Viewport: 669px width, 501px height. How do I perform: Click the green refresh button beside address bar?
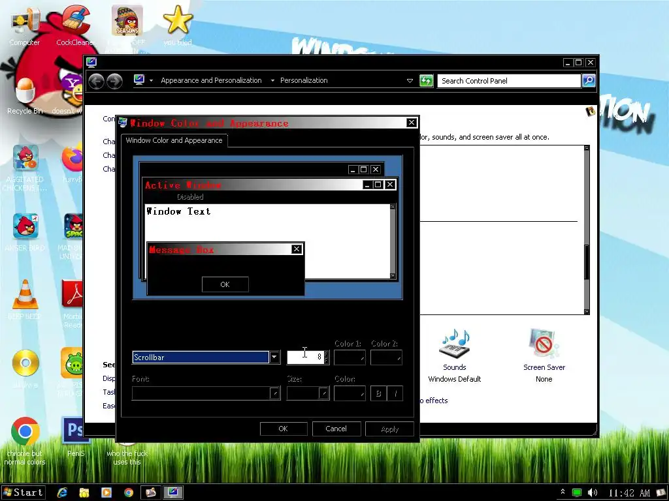tap(426, 80)
